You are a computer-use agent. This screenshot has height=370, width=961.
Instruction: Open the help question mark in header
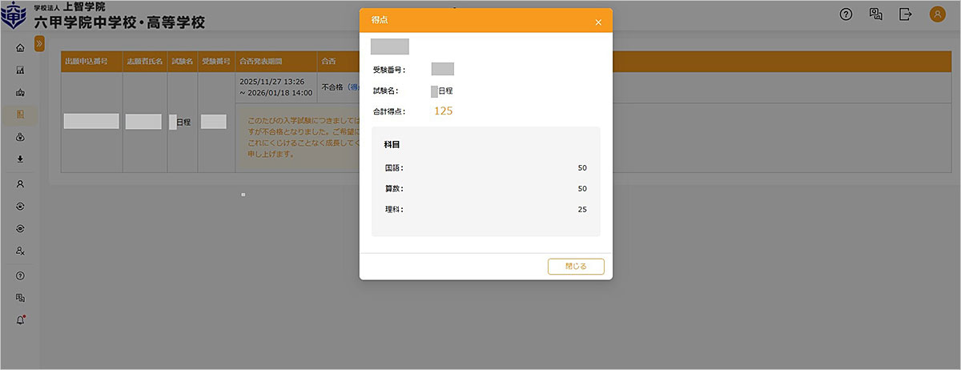(846, 14)
